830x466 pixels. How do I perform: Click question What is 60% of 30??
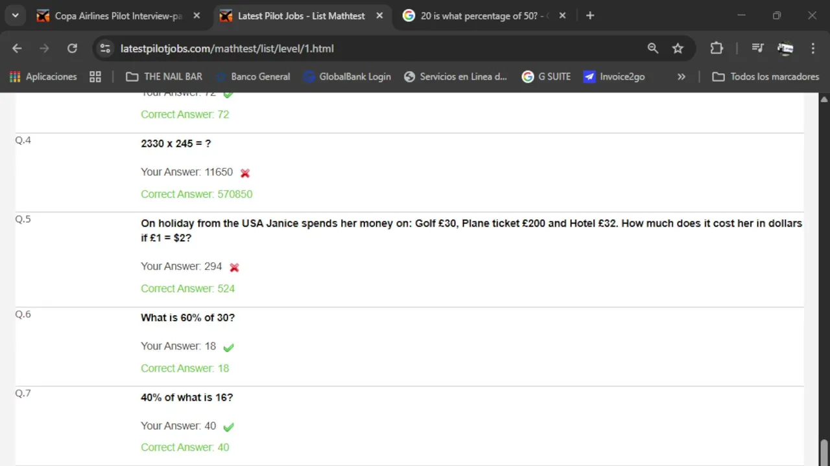coord(187,318)
